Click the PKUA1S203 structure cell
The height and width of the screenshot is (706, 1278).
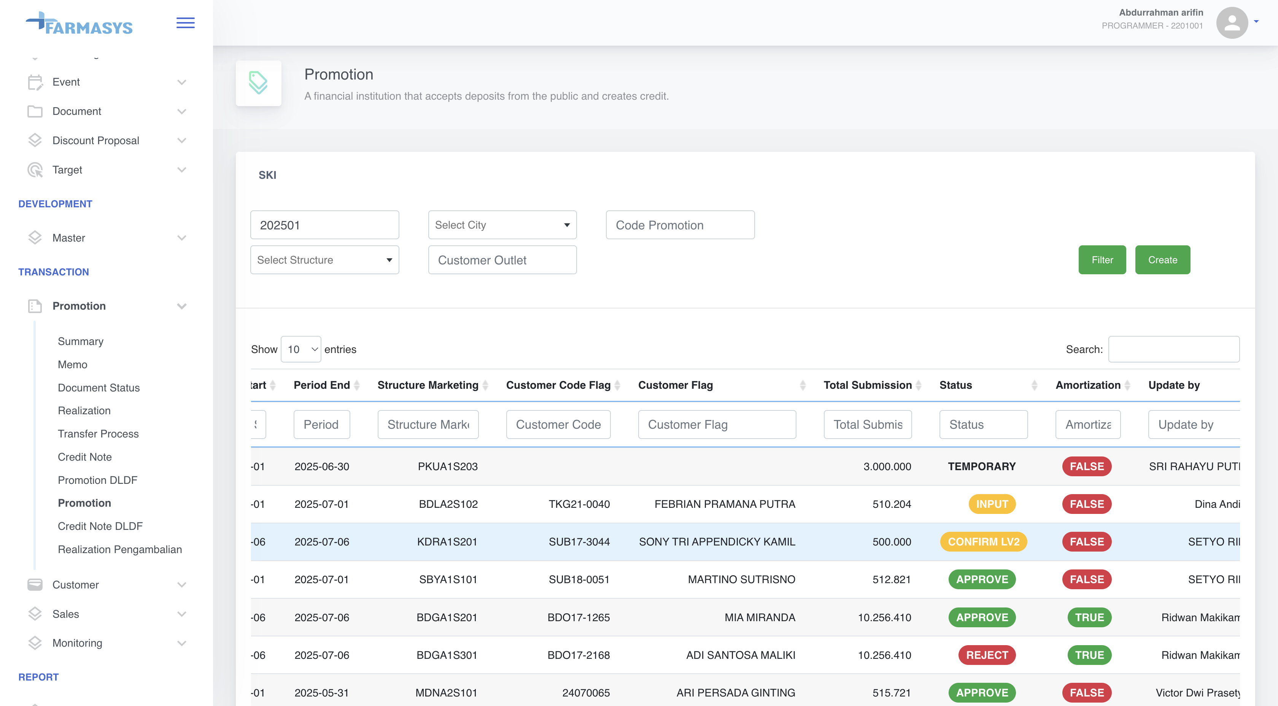(x=448, y=466)
